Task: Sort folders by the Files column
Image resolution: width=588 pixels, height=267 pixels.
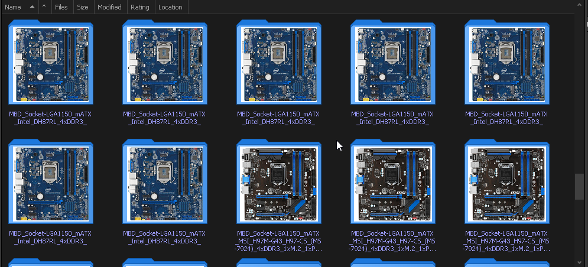Action: (x=61, y=7)
